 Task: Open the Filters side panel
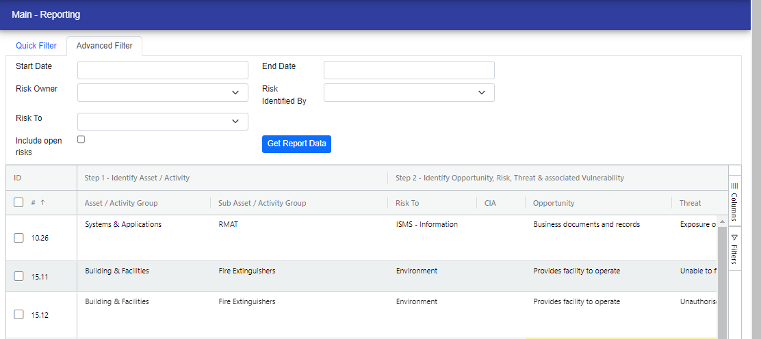[x=734, y=248]
